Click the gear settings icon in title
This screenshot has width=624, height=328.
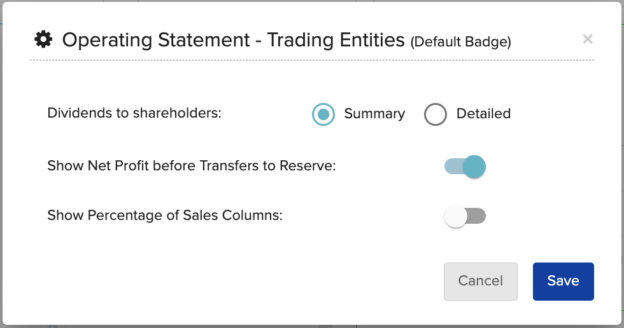pos(43,39)
